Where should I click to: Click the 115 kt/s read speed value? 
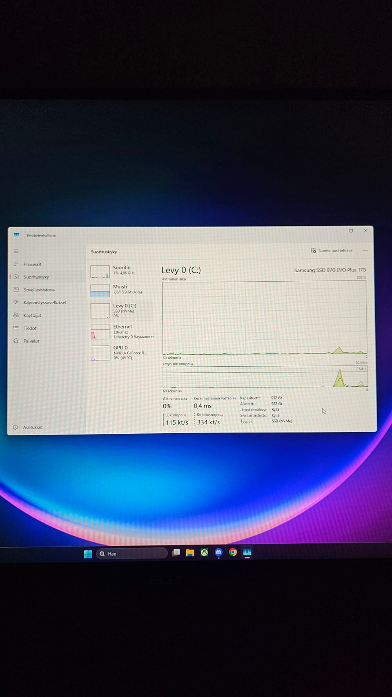(177, 422)
